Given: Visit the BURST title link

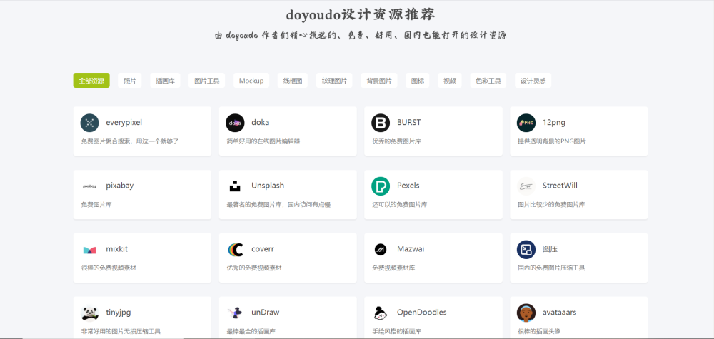Looking at the screenshot, I should click(409, 123).
